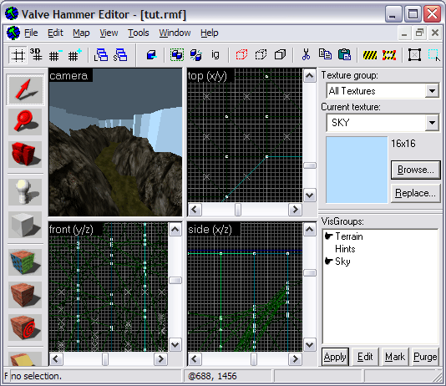Select the gray Block tool
This screenshot has height=386, width=446.
coord(25,225)
